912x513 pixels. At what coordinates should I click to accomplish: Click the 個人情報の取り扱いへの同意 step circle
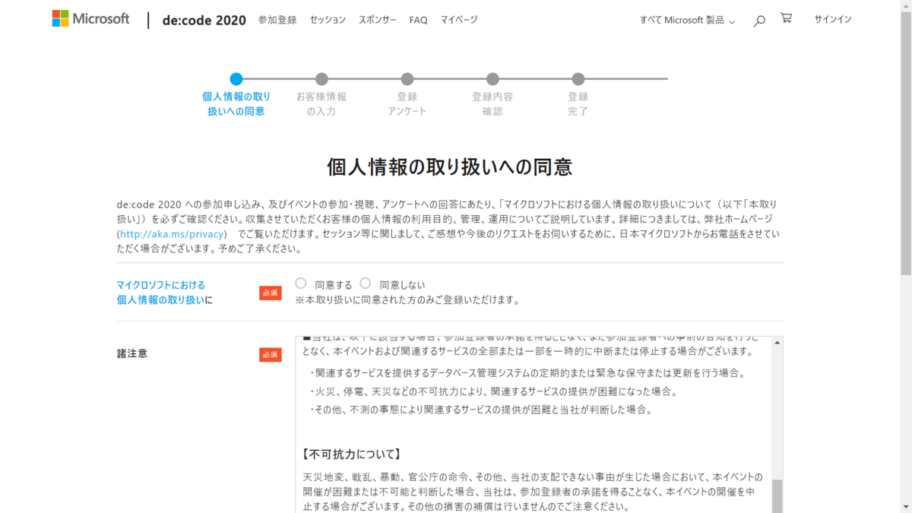[236, 79]
